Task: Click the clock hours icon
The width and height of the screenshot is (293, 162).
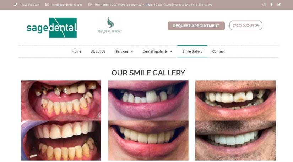Action: [90, 4]
